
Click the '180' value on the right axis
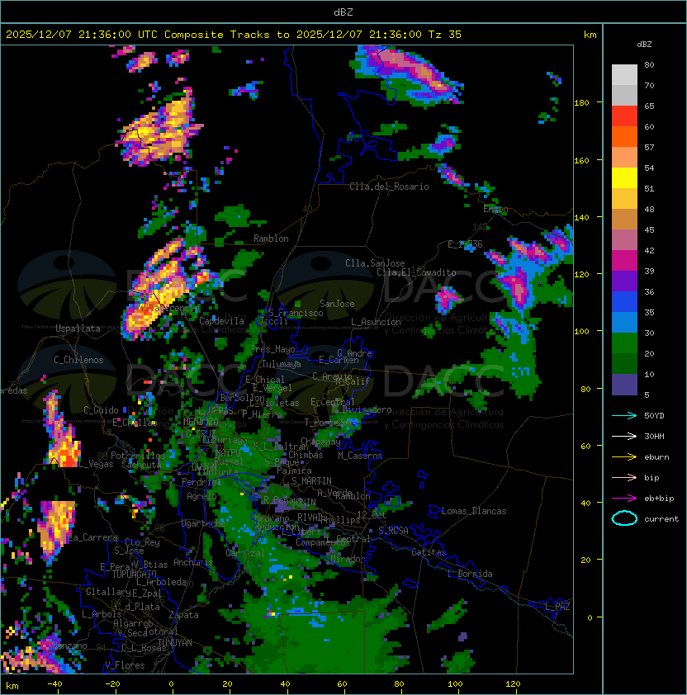[581, 103]
